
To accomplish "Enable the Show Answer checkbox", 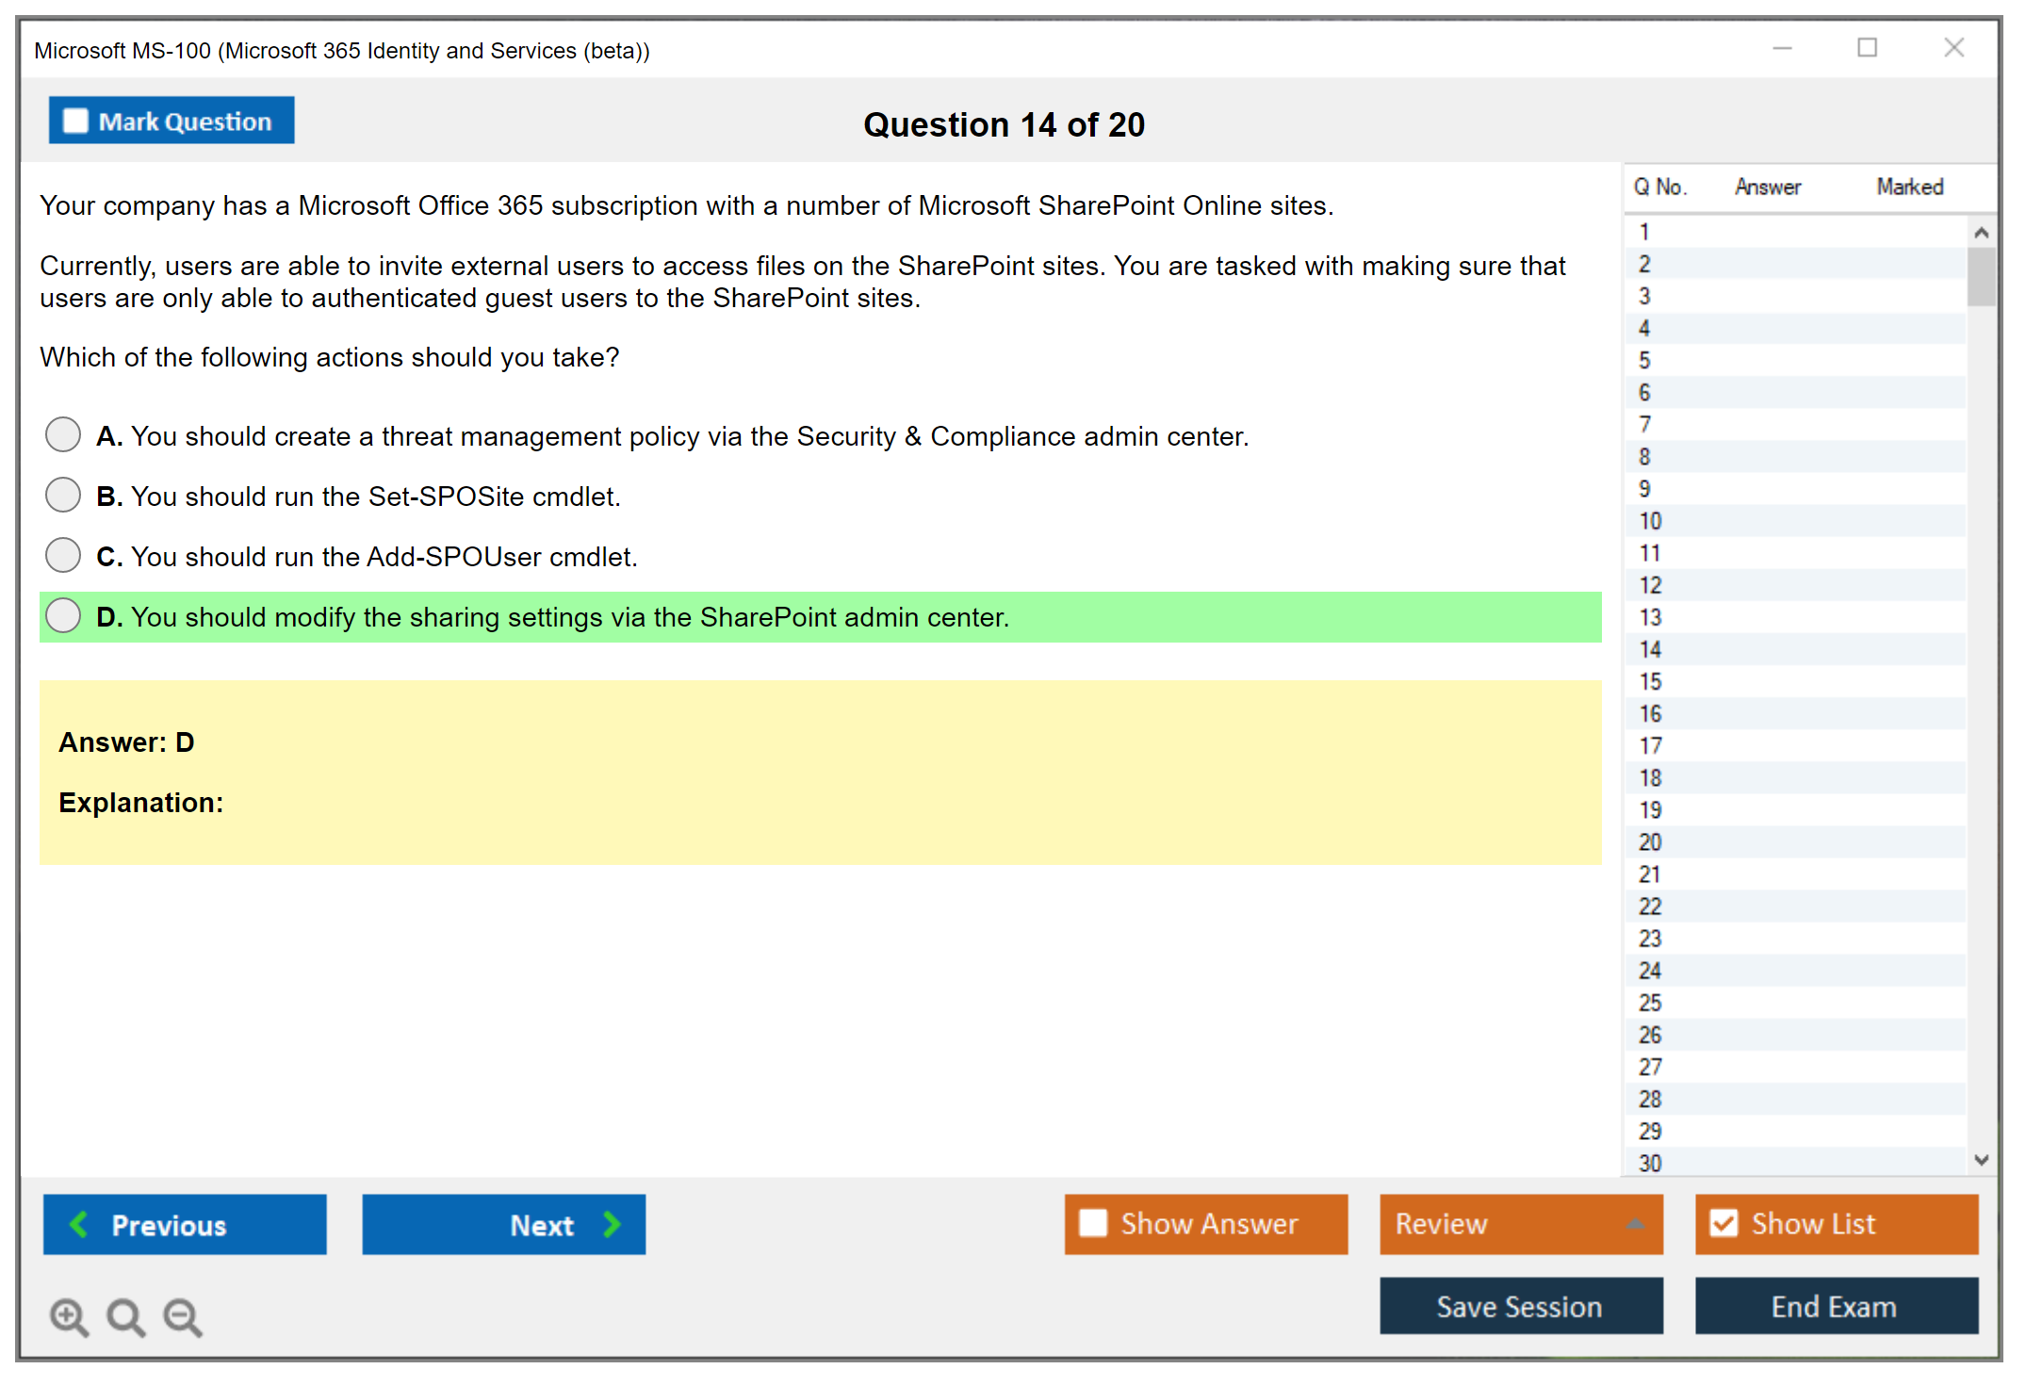I will pyautogui.click(x=1093, y=1223).
